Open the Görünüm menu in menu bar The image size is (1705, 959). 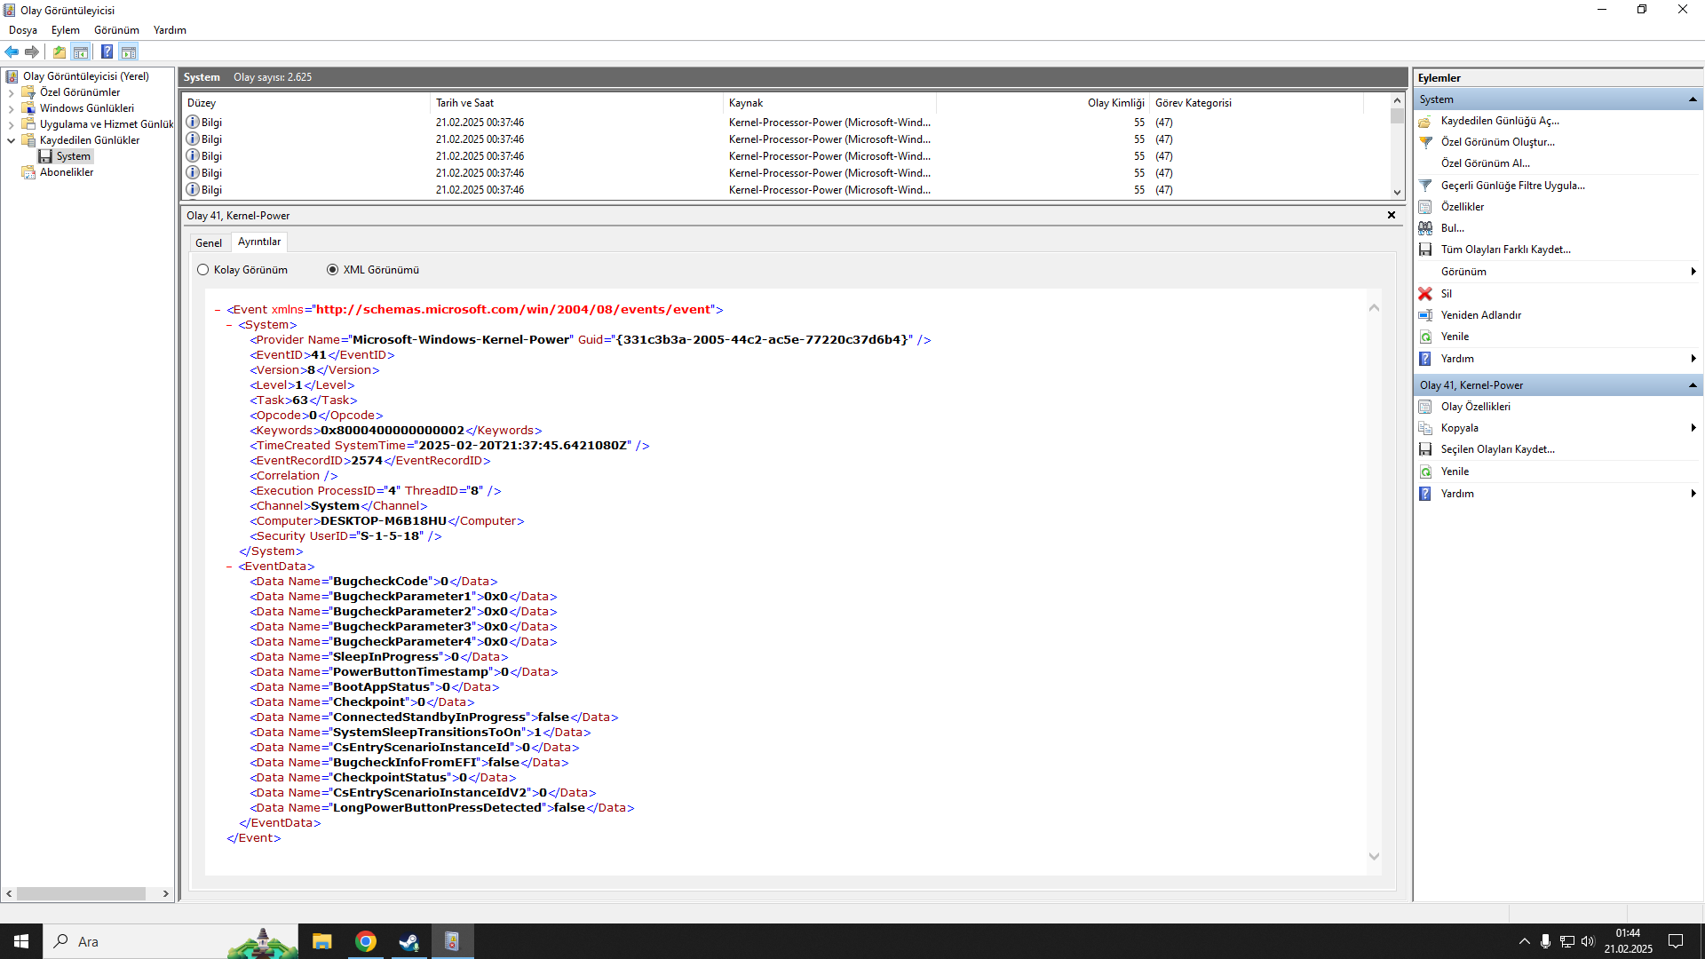tap(116, 30)
